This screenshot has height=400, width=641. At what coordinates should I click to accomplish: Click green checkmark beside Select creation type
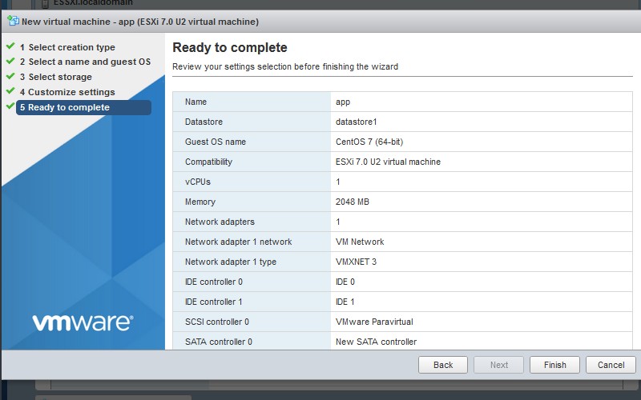10,46
